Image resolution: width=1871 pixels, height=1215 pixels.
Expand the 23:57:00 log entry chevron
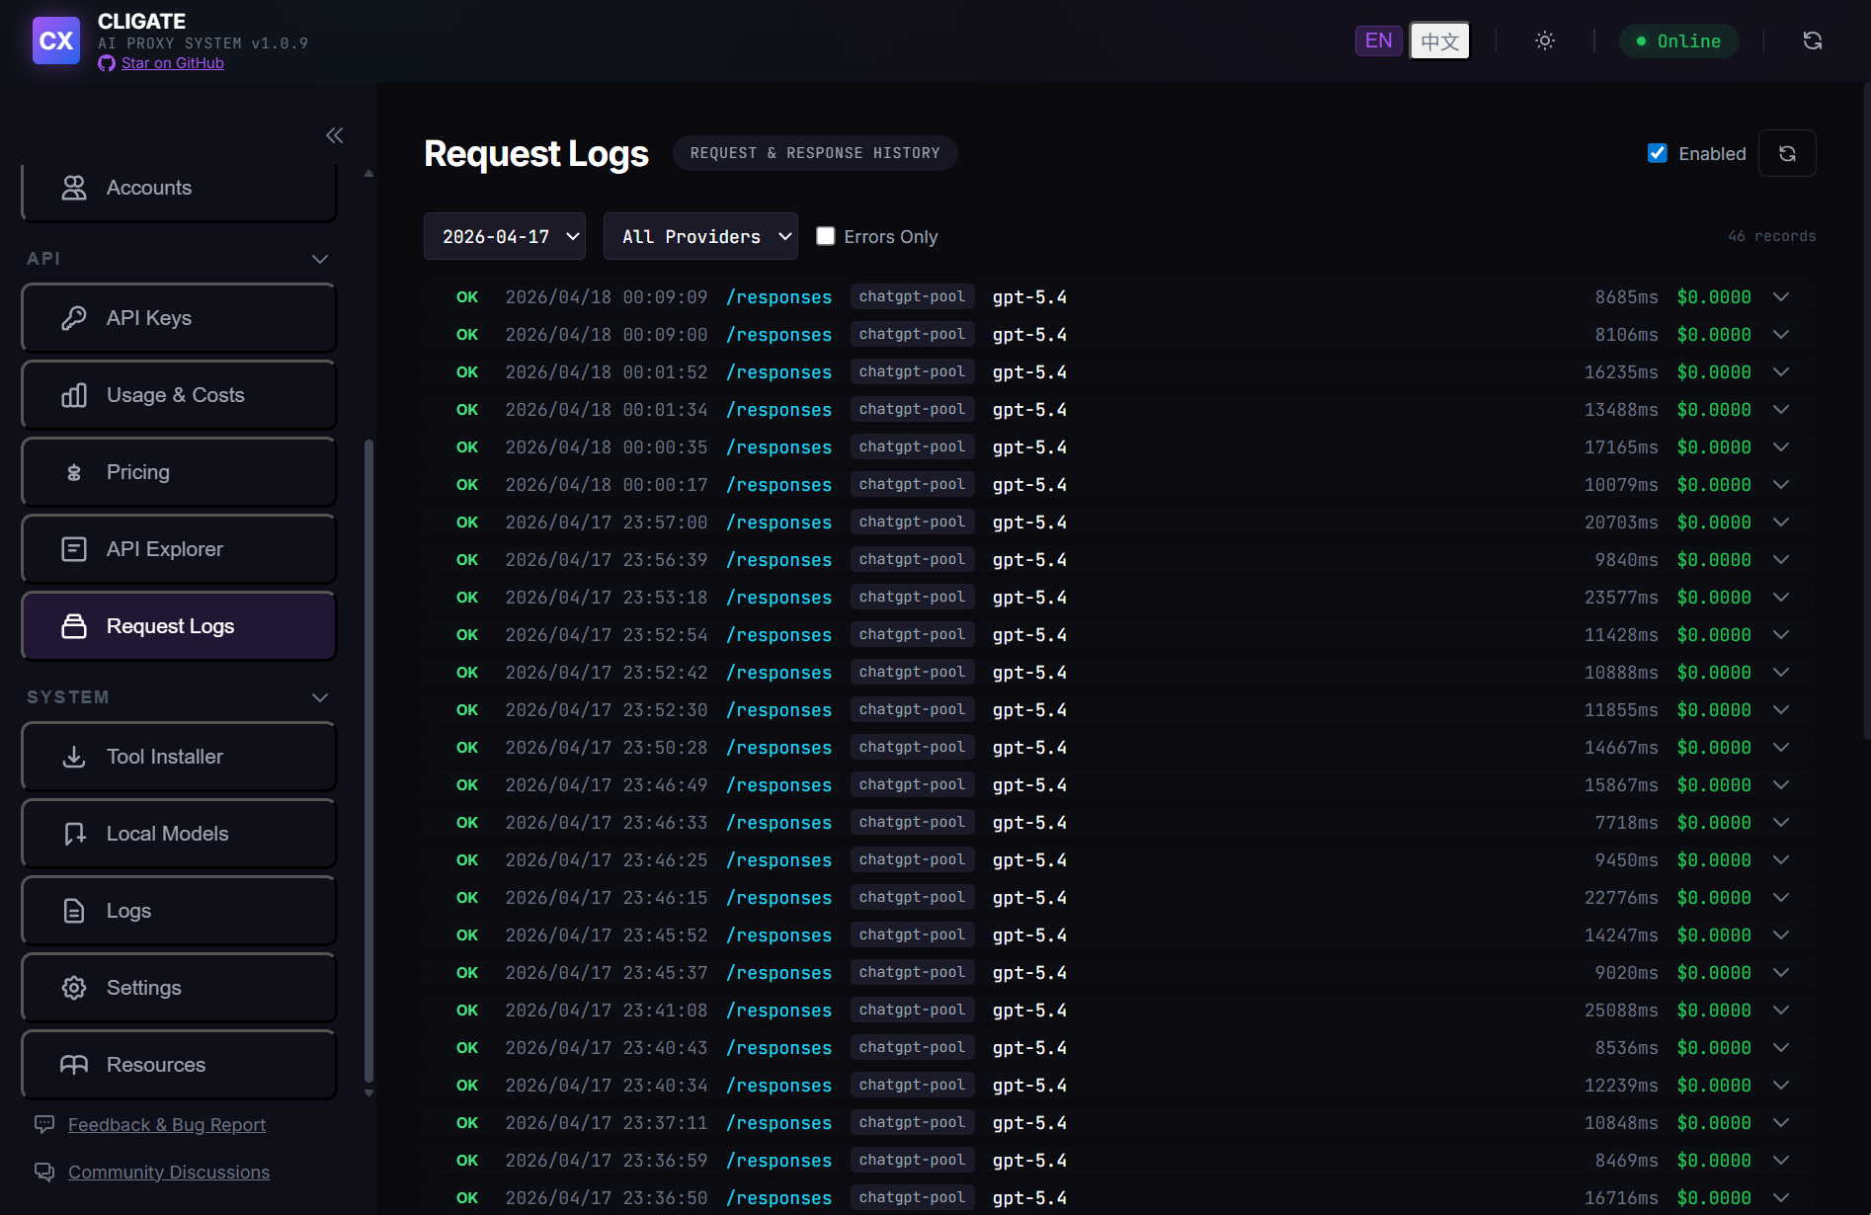pyautogui.click(x=1781, y=523)
